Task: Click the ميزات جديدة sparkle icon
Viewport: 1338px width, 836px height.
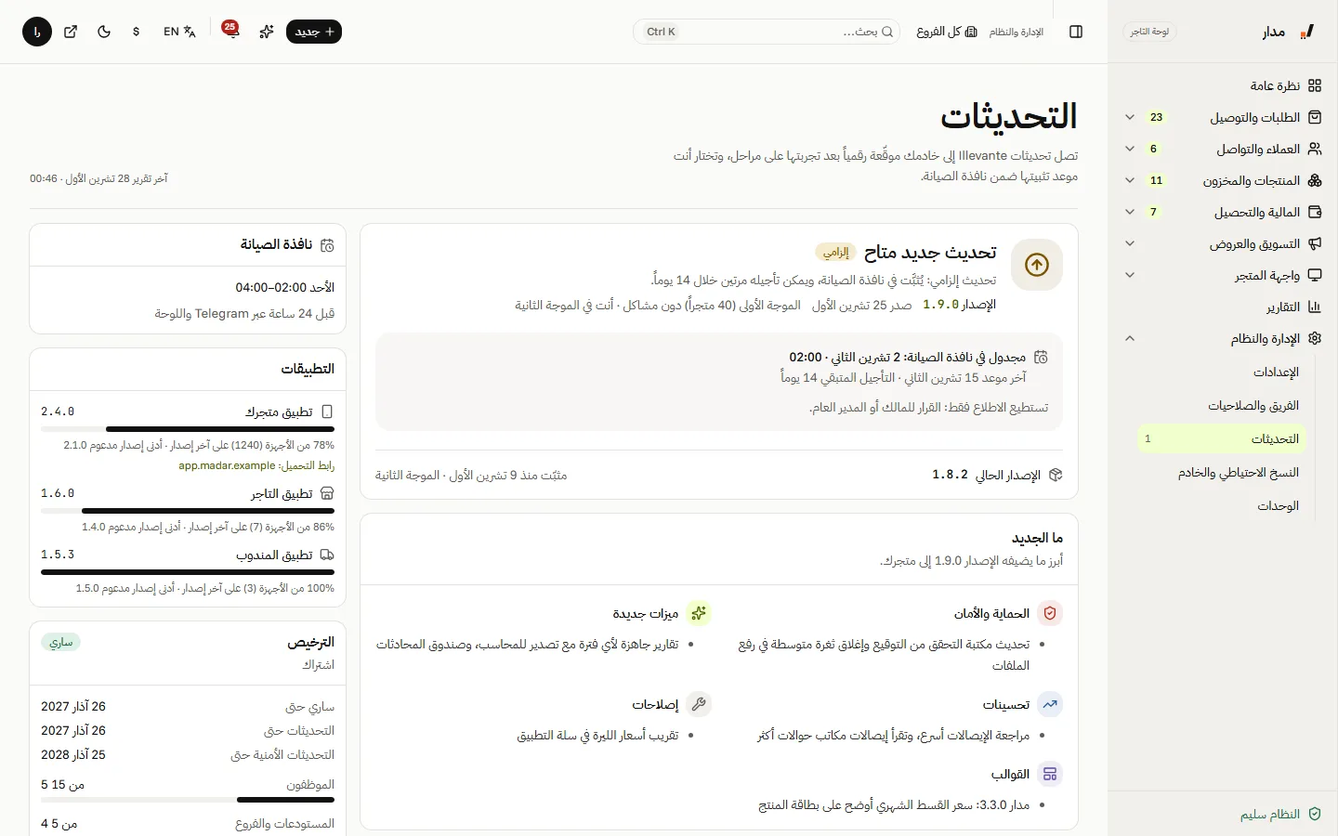Action: click(x=699, y=613)
